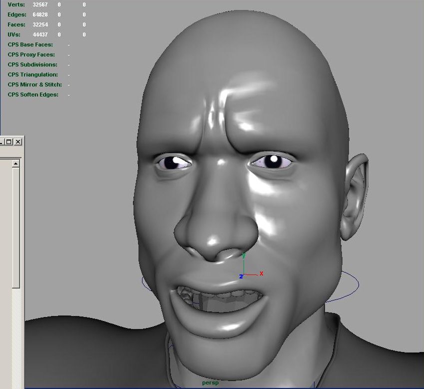Click the blue Z axis label

coord(240,276)
